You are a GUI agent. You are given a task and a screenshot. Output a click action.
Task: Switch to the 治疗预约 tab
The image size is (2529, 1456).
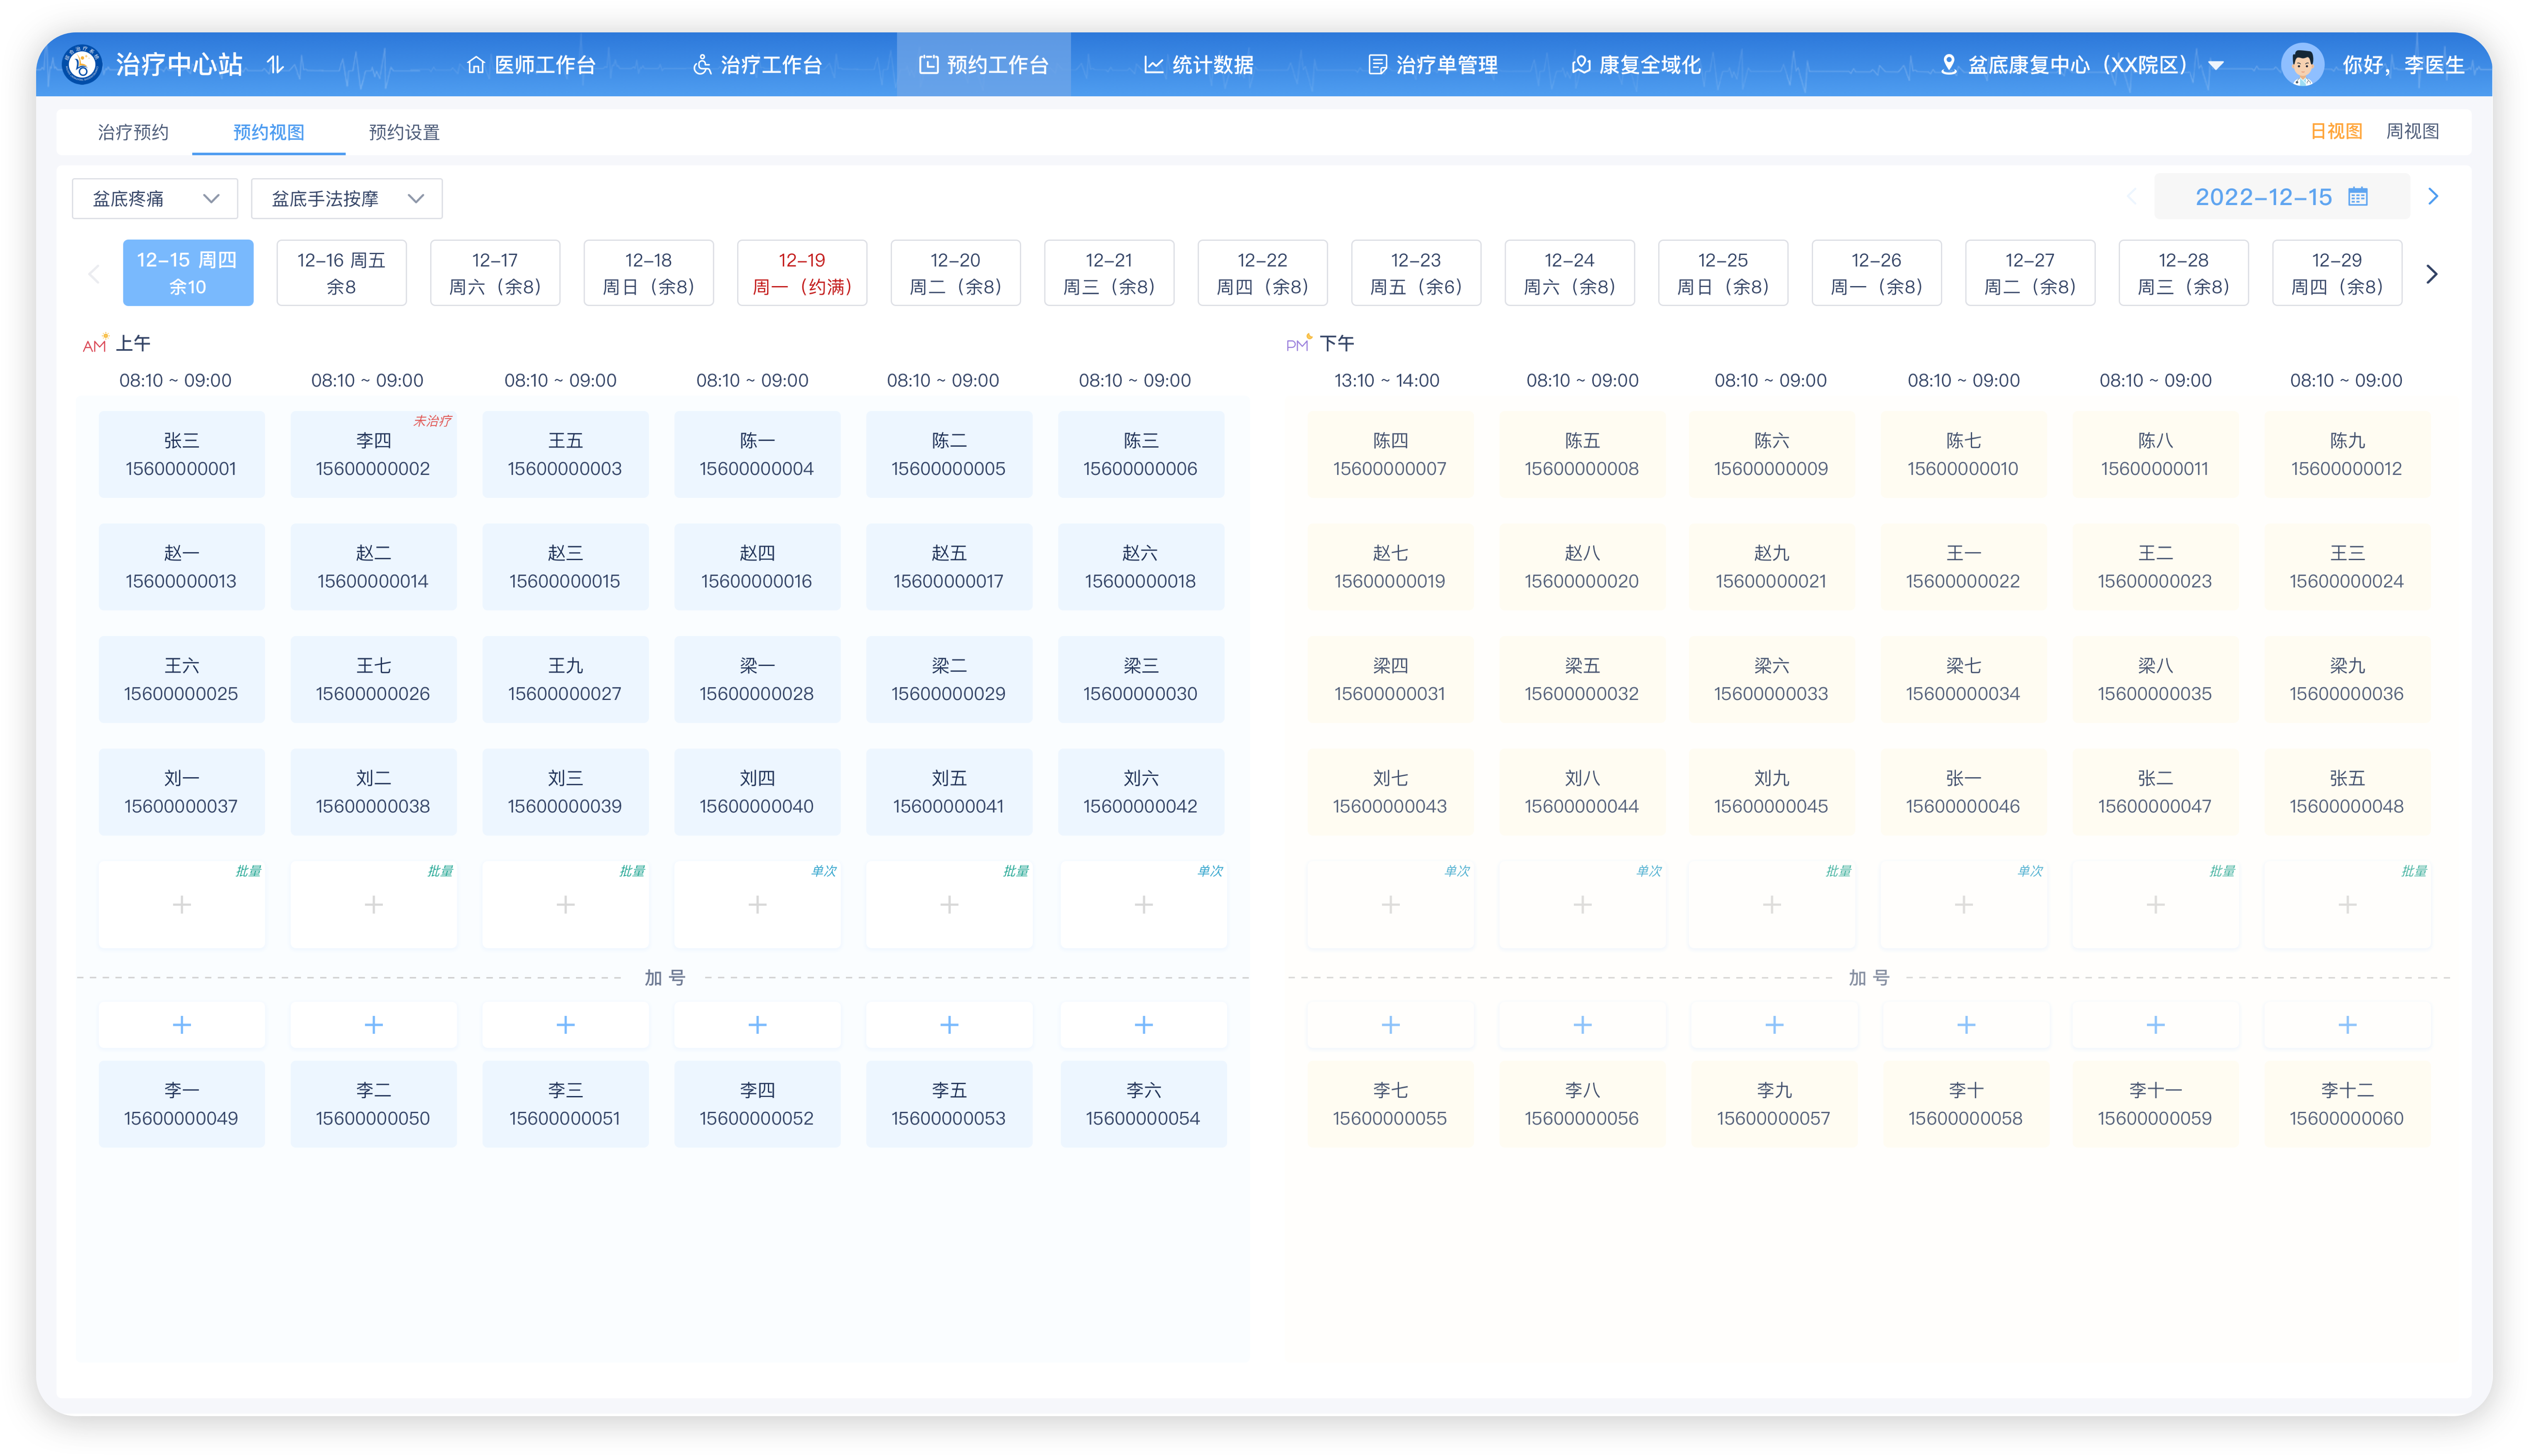(x=133, y=132)
